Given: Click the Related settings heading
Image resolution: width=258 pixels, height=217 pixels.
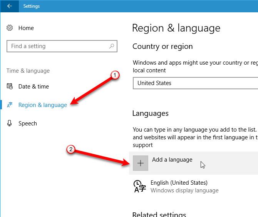Looking at the screenshot, I should (x=159, y=214).
